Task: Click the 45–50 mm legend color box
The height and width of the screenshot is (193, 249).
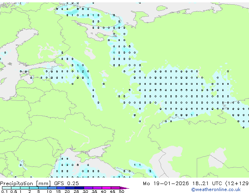Action: click(115, 188)
